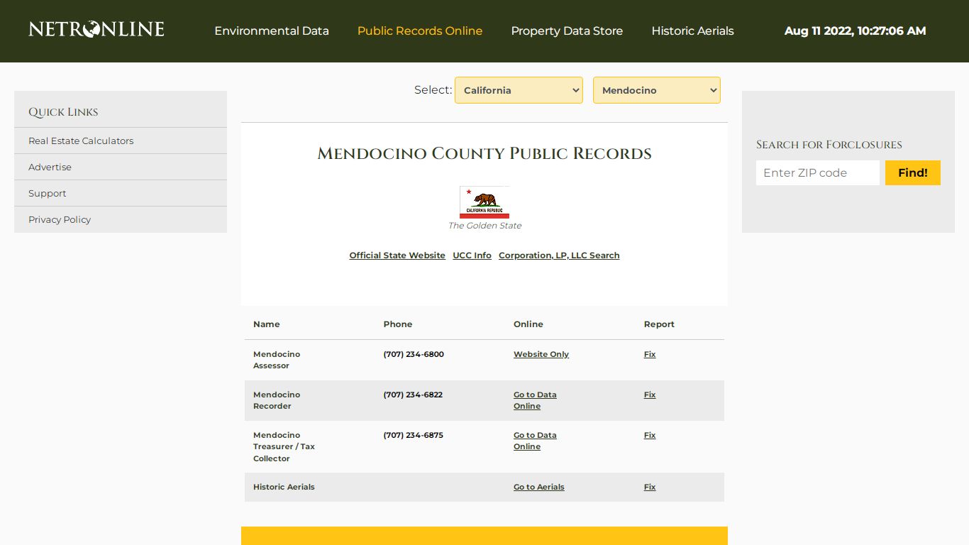Click the Mendocino Treasurer / Tax Collector name

point(284,446)
